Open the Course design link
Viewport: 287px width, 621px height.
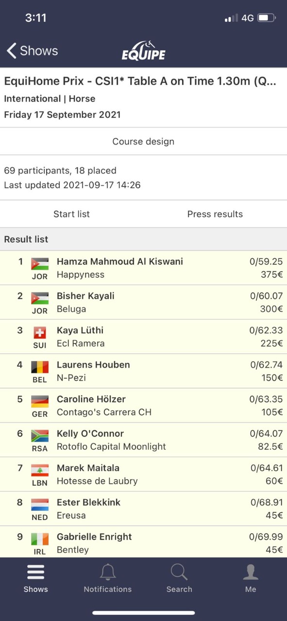tap(143, 142)
